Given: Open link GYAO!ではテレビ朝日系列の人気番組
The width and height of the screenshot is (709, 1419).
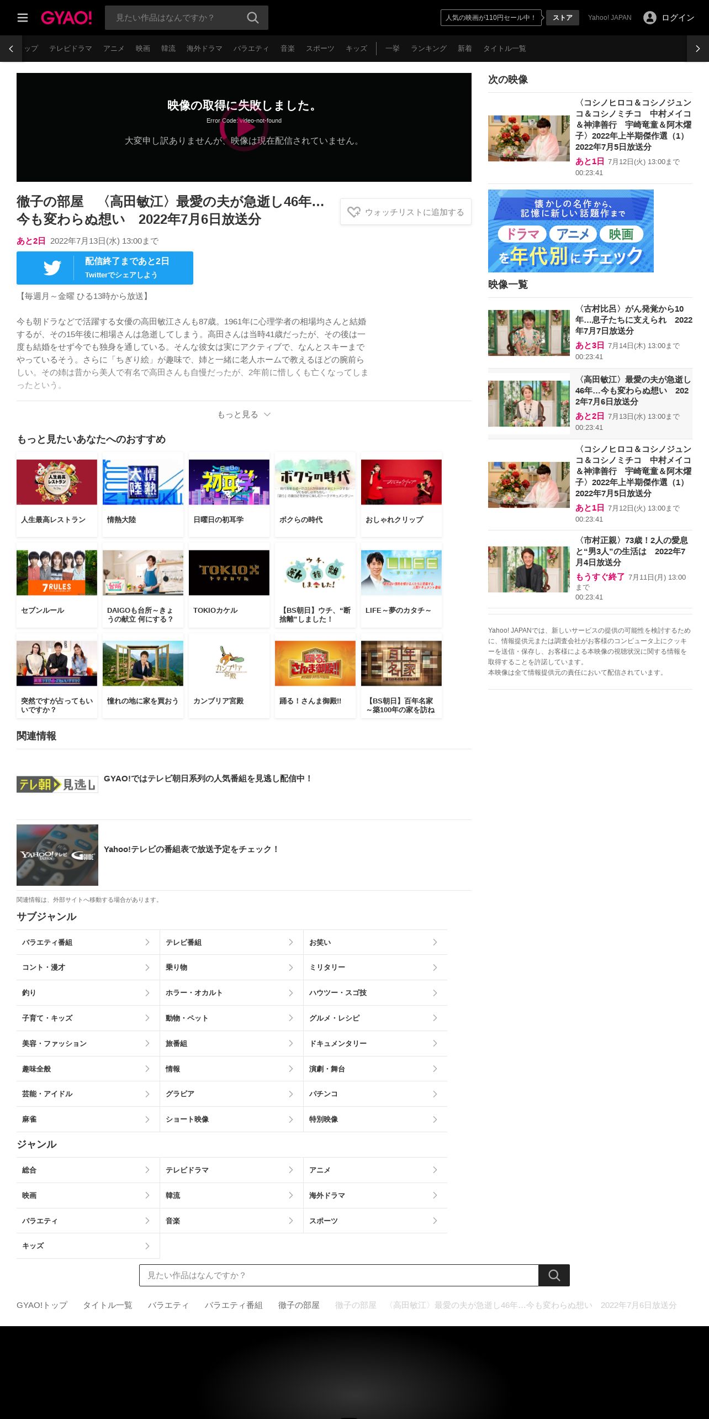Looking at the screenshot, I should [x=208, y=779].
